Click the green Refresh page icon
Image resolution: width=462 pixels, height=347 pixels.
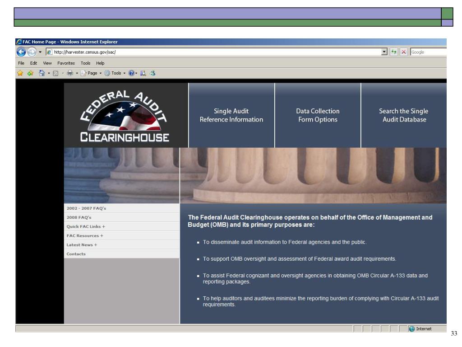point(393,52)
